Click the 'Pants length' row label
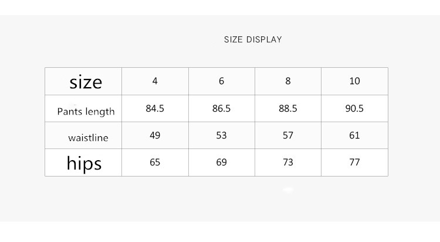Screen dimensions: 440x242 [x=86, y=112]
